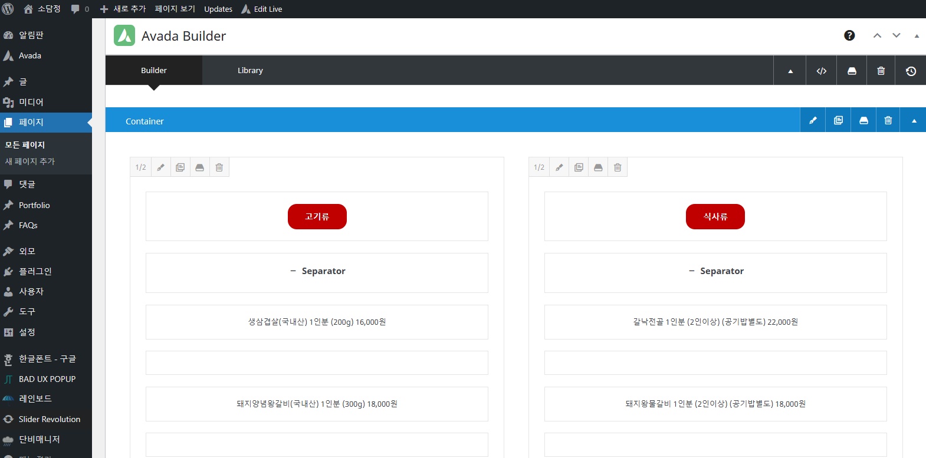Image resolution: width=926 pixels, height=458 pixels.
Task: Click the save template icon in builder toolbar
Action: [852, 71]
